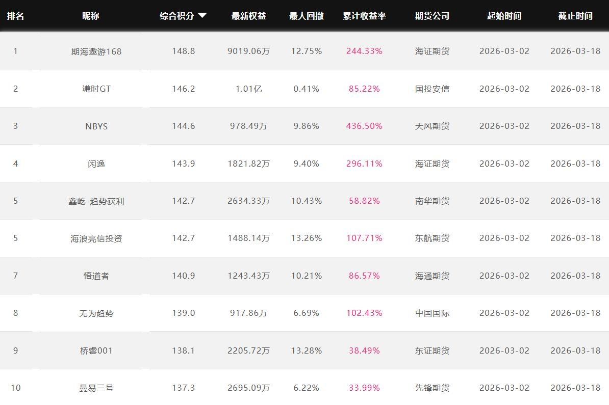
Task: Click the 排名 column header
Action: click(15, 16)
